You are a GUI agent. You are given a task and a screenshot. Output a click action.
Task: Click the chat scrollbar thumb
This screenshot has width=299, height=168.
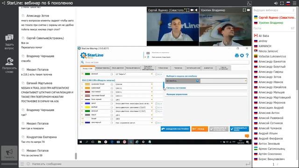tap(76, 156)
